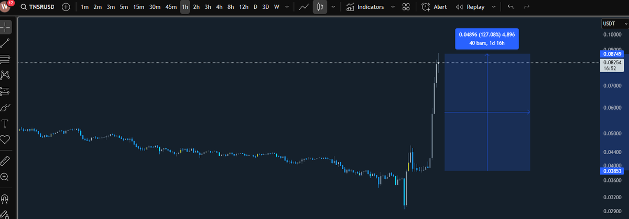Select the measurement tooltip showing 127.08%
This screenshot has height=219, width=629.
[x=487, y=39]
